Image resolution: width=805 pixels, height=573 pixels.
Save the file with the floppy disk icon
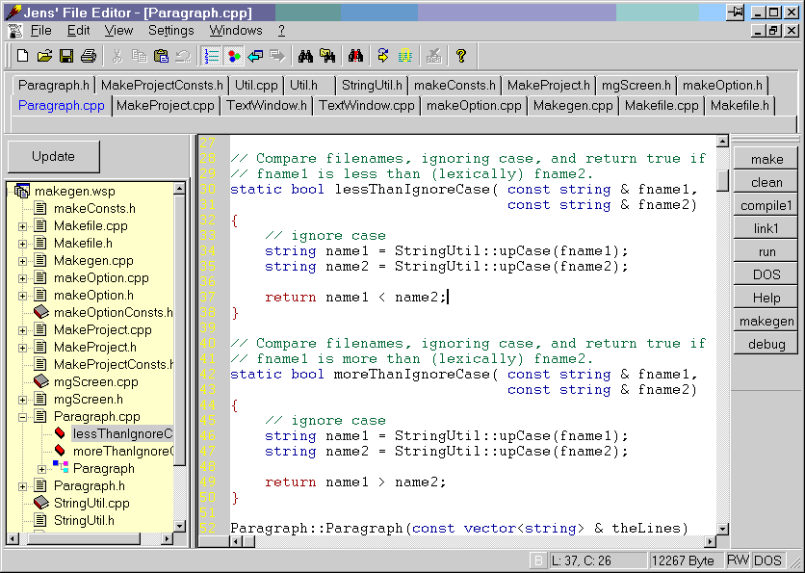pyautogui.click(x=66, y=56)
